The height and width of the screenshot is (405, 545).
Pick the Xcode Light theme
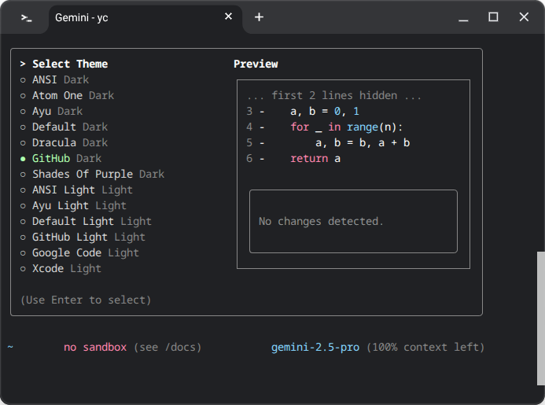point(61,268)
